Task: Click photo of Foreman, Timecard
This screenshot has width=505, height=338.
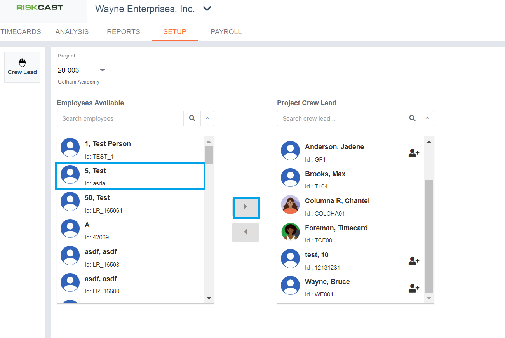Action: pos(291,232)
